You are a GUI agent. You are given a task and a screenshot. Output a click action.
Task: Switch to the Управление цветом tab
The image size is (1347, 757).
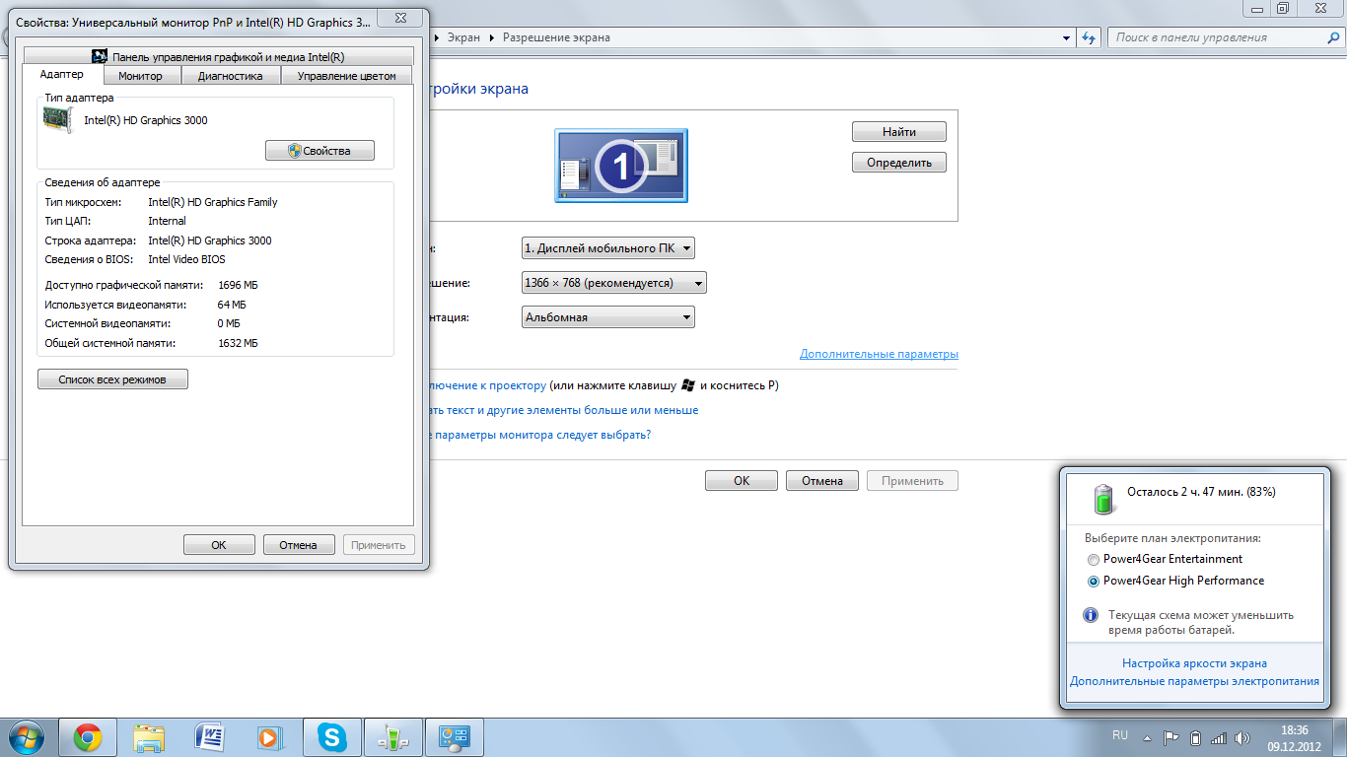coord(346,76)
